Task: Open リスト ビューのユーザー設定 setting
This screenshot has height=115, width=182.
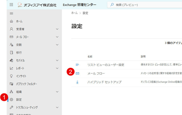Action: coord(106,65)
